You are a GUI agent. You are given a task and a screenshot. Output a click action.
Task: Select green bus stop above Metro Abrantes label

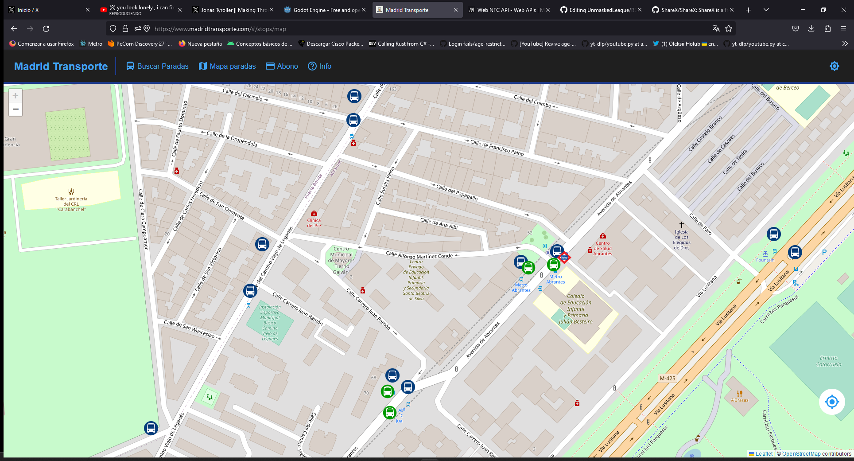coord(528,268)
